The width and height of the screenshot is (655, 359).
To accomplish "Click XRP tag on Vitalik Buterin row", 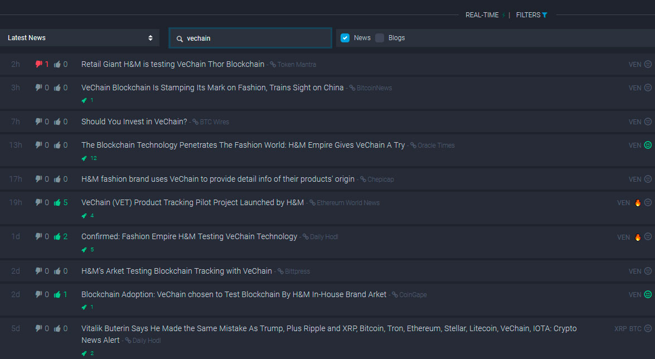I will [620, 328].
